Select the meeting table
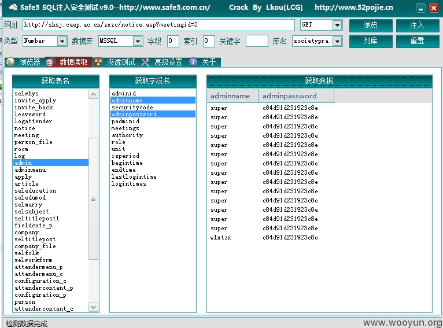 (51, 135)
